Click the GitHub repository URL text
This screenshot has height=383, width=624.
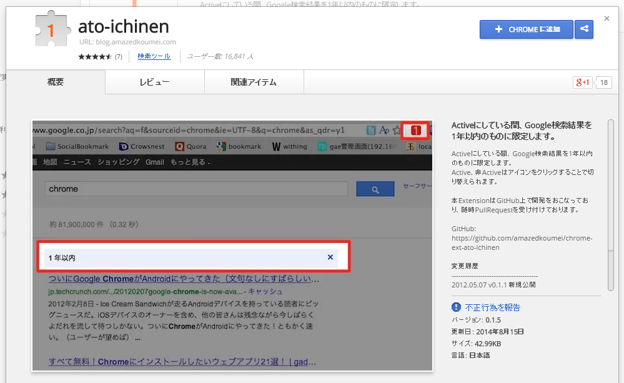pos(522,243)
